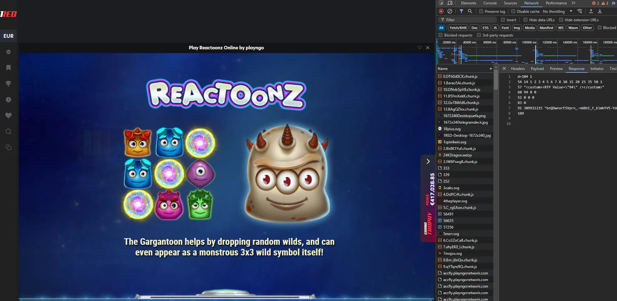Open the clock history icon in sidebar

(x=8, y=100)
